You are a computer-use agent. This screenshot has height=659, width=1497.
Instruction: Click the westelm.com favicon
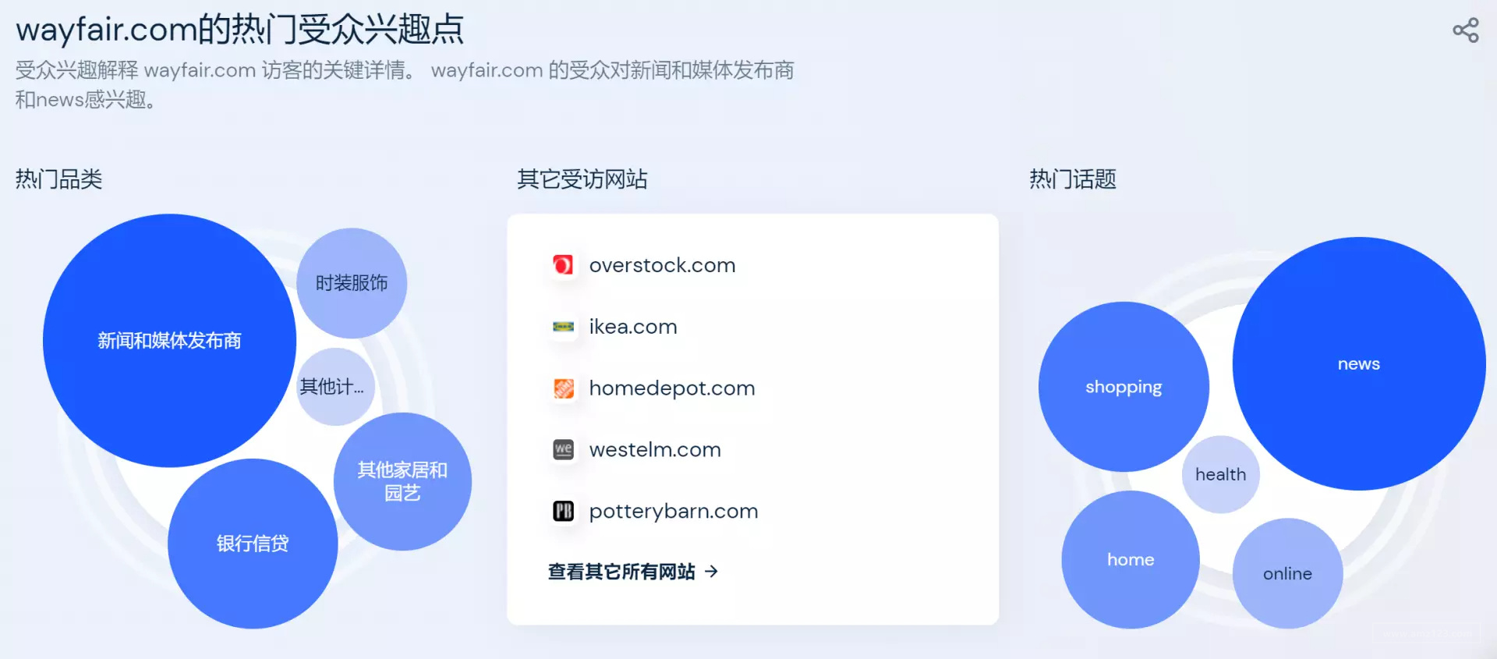[563, 449]
